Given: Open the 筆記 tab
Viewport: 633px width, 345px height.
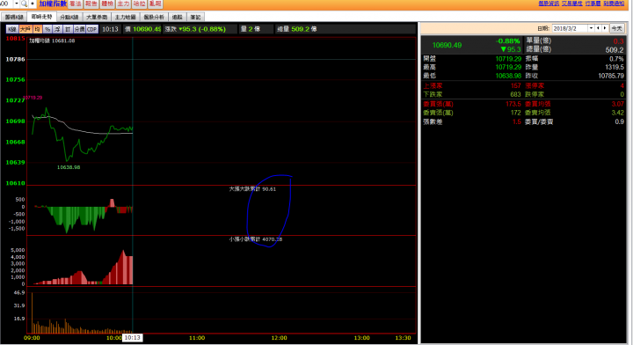Looking at the screenshot, I should 195,17.
